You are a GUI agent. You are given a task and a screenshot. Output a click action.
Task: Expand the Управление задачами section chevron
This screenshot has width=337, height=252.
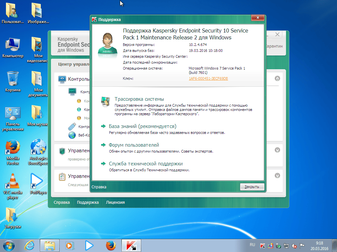click(x=277, y=176)
